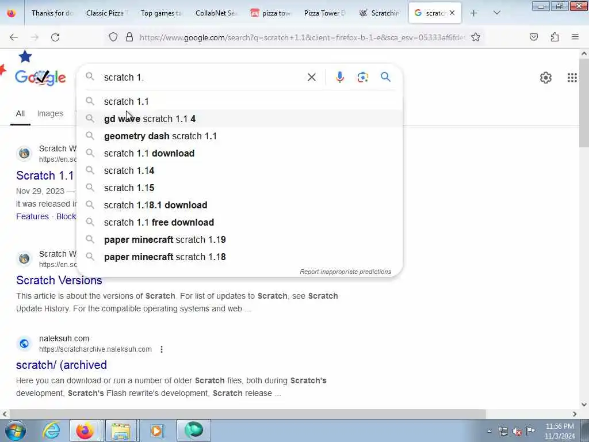Image resolution: width=589 pixels, height=442 pixels.
Task: Choose suggestion 'scratch 1.15'
Action: point(240,188)
